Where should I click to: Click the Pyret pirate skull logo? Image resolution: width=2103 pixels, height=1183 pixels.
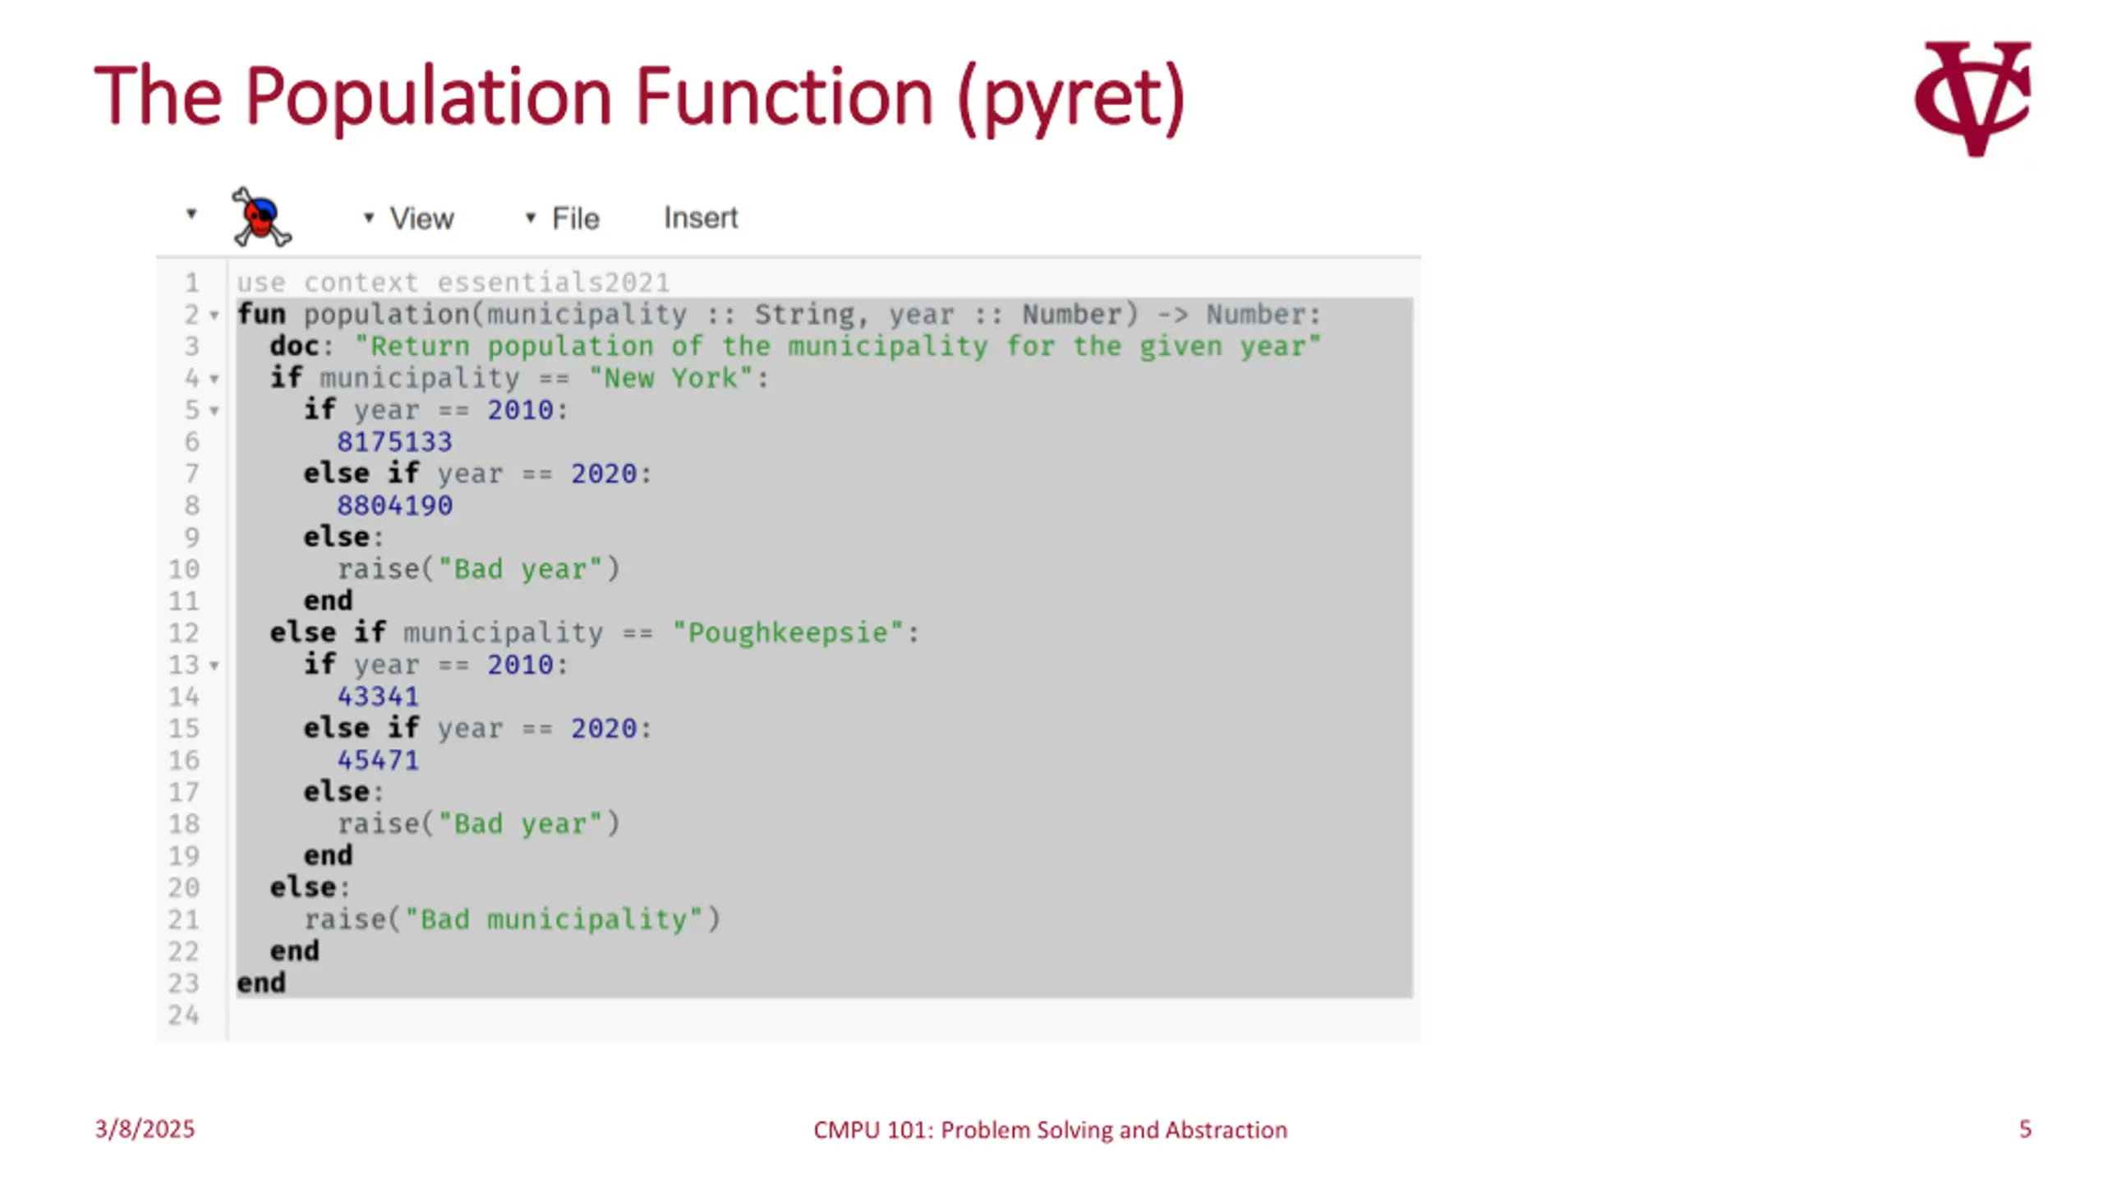point(261,218)
